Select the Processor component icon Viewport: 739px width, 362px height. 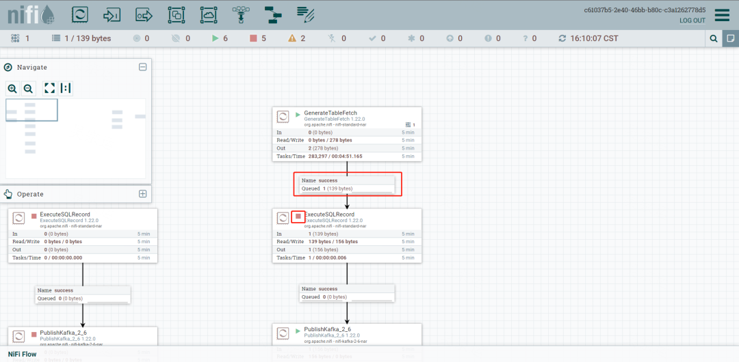click(79, 15)
